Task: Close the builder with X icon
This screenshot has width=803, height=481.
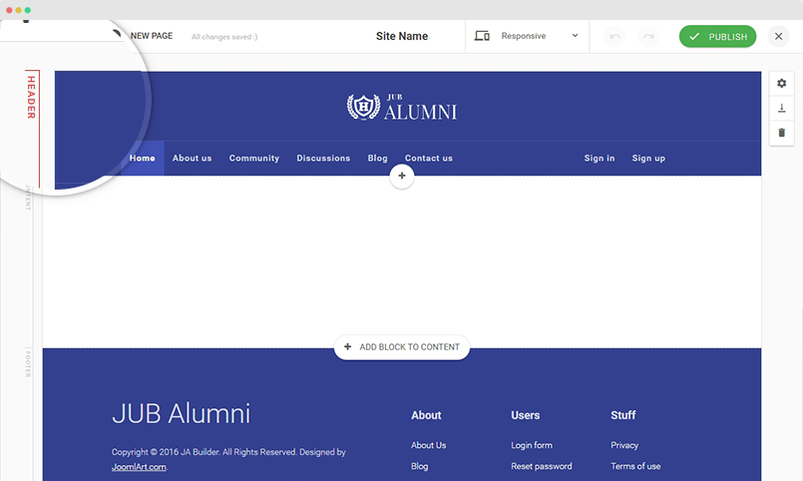Action: (x=780, y=37)
